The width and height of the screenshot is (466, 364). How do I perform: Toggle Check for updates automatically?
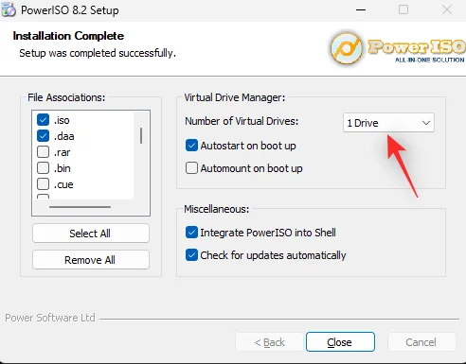coord(191,255)
